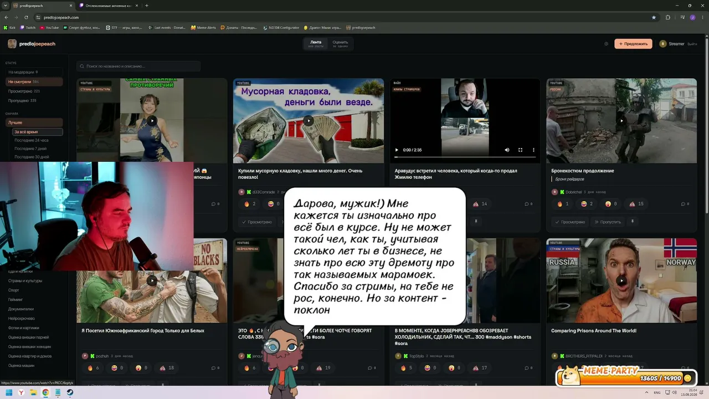Pin the 'Бронекостюм продолжение' post
709x399 pixels.
[632, 222]
